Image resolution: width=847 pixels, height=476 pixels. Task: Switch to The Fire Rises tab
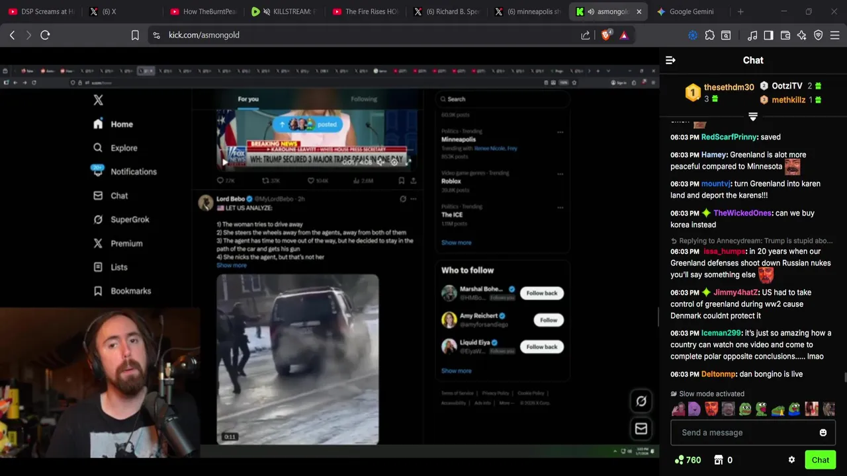tap(365, 11)
